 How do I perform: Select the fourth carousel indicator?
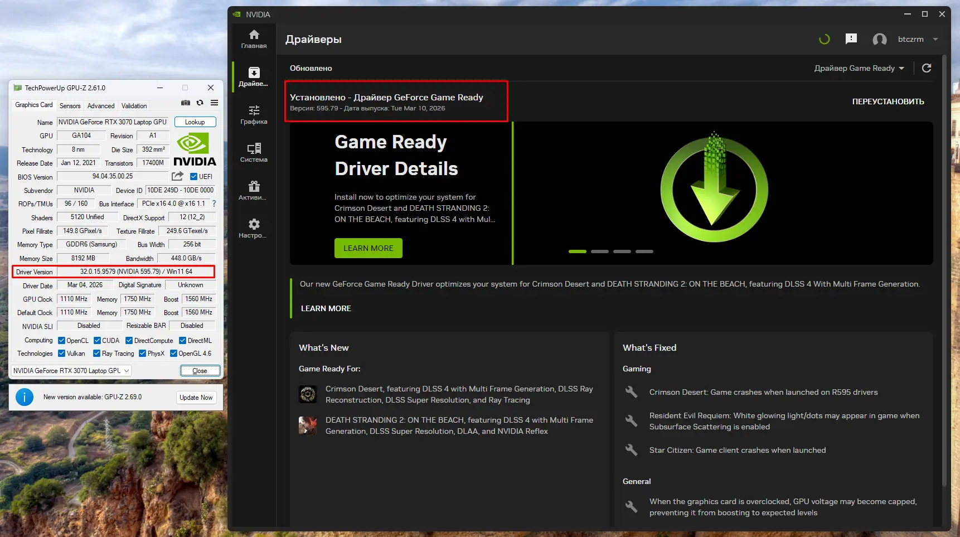(x=644, y=251)
